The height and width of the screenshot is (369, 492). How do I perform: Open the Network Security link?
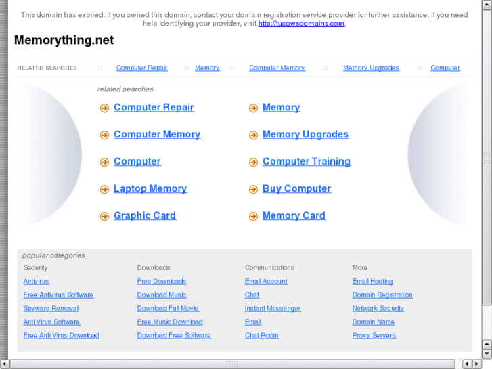point(378,308)
